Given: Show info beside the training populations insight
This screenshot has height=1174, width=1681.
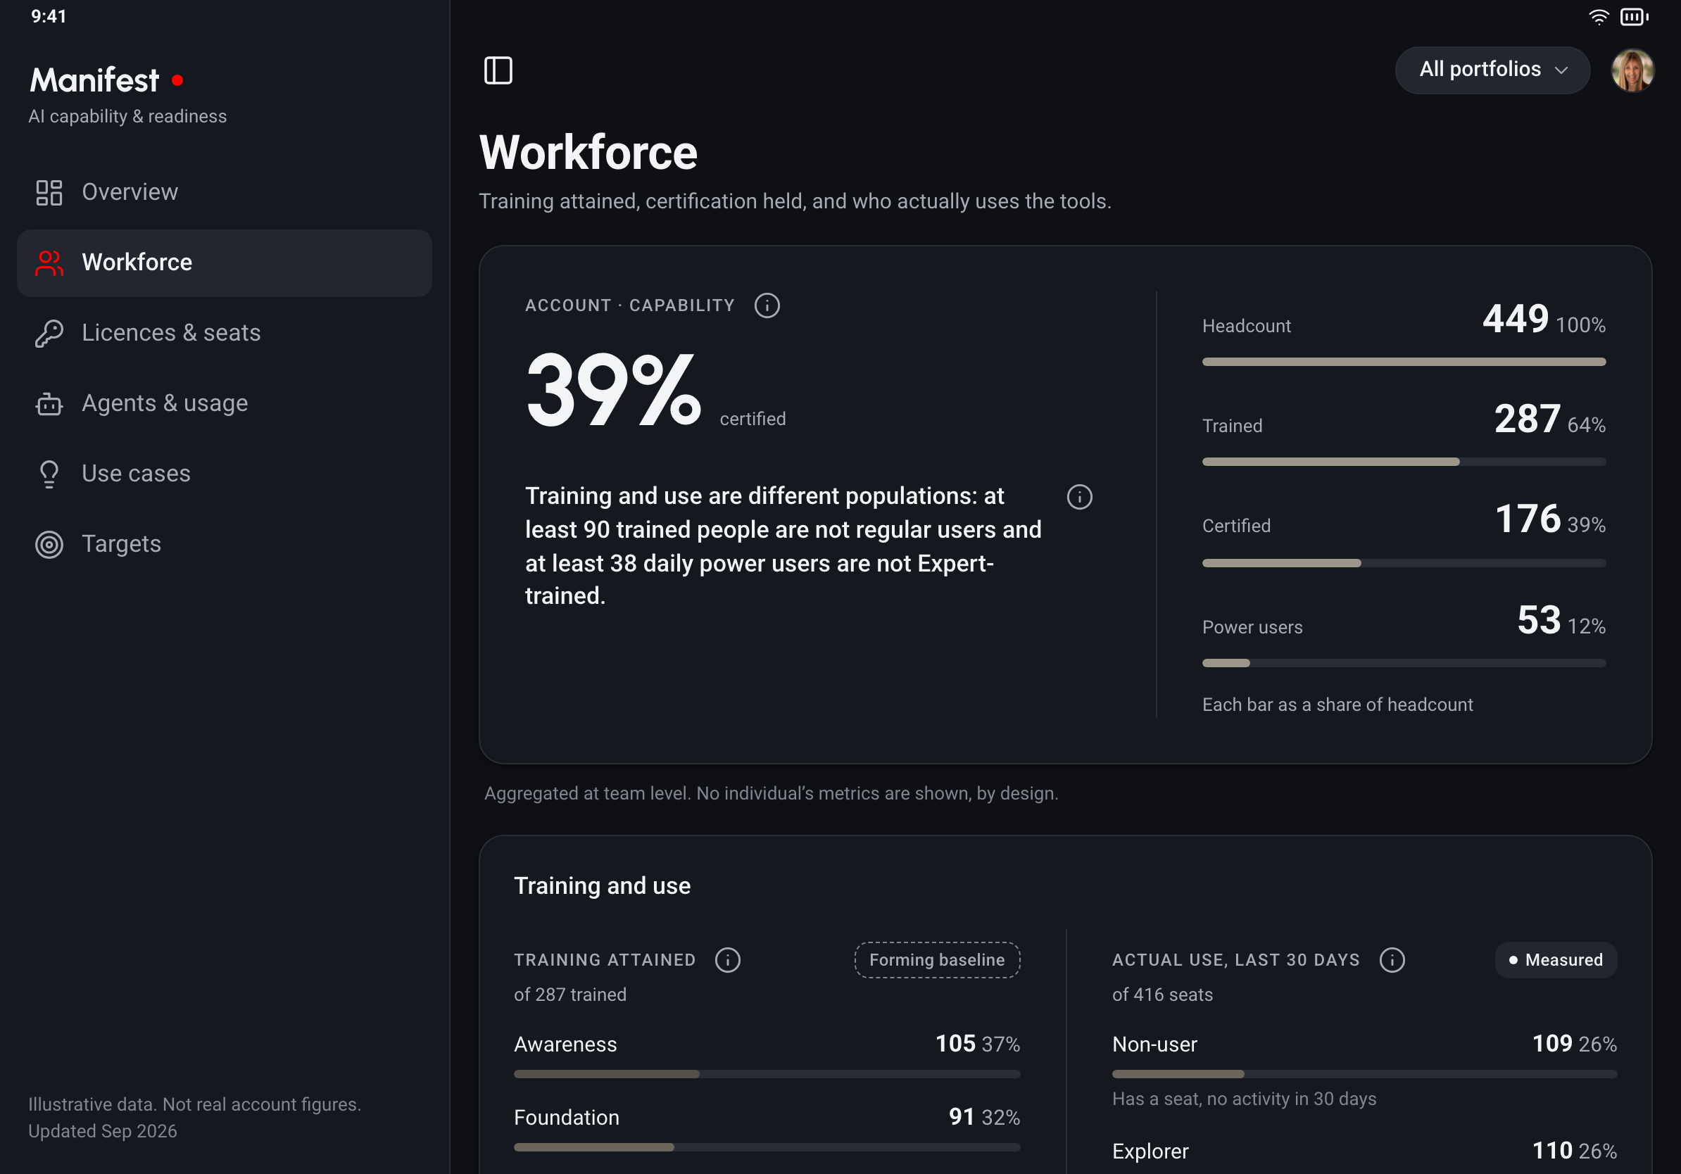Looking at the screenshot, I should [1079, 497].
